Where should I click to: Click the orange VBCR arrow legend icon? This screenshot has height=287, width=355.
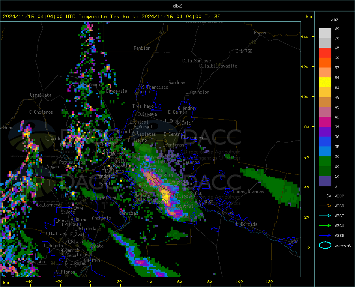tap(325, 206)
